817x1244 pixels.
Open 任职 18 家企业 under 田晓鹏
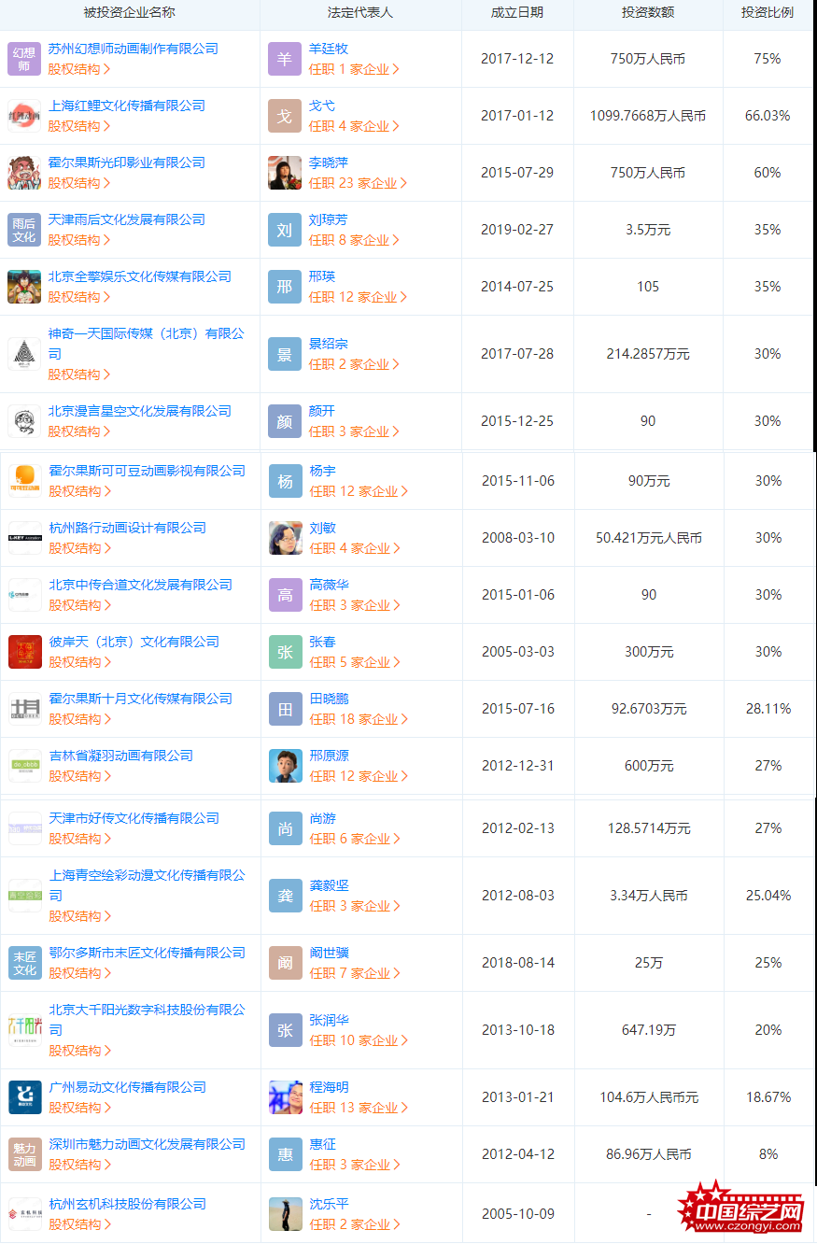tap(359, 719)
